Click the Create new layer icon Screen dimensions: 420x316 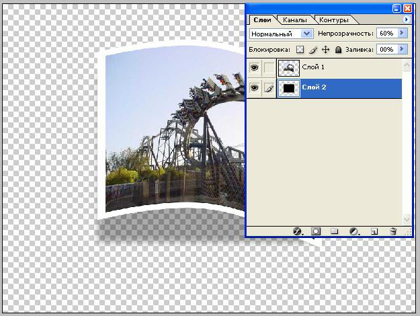[375, 231]
